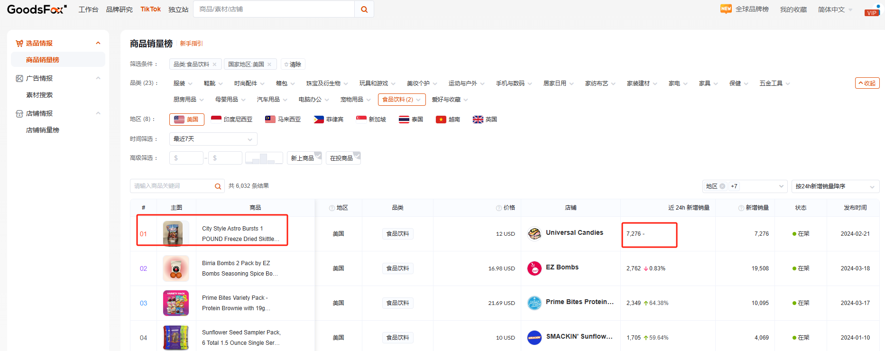Screen dimensions: 885x351
Task: Select the 马来西亚 region filter
Action: [x=283, y=120]
